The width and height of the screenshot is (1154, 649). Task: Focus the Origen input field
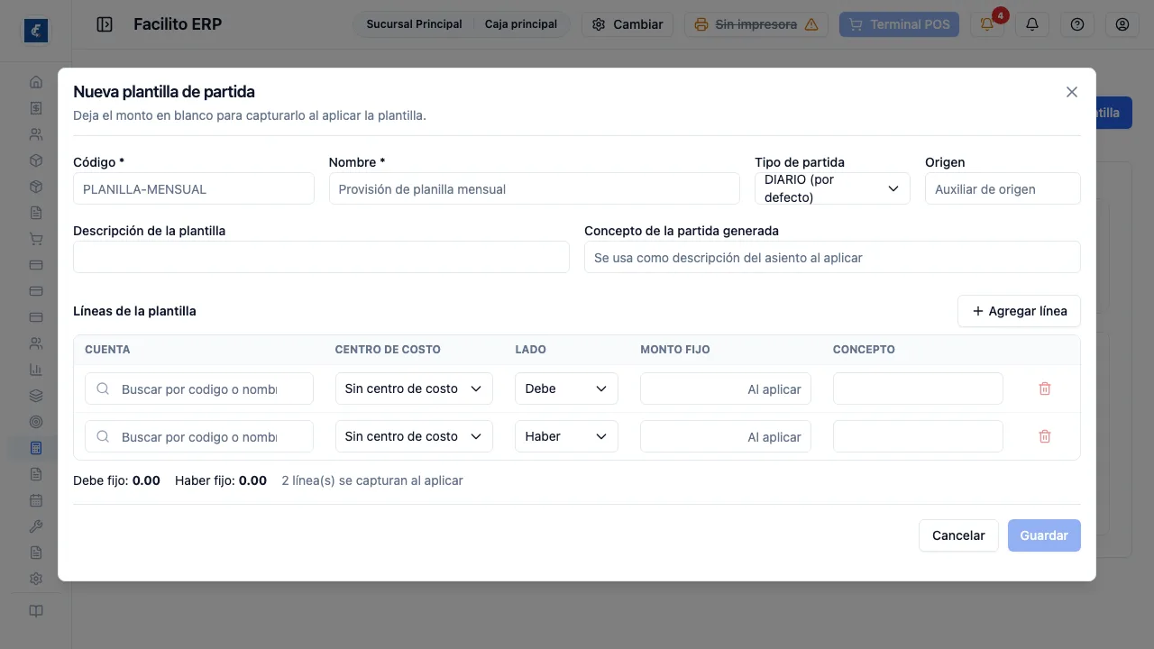click(x=1003, y=189)
